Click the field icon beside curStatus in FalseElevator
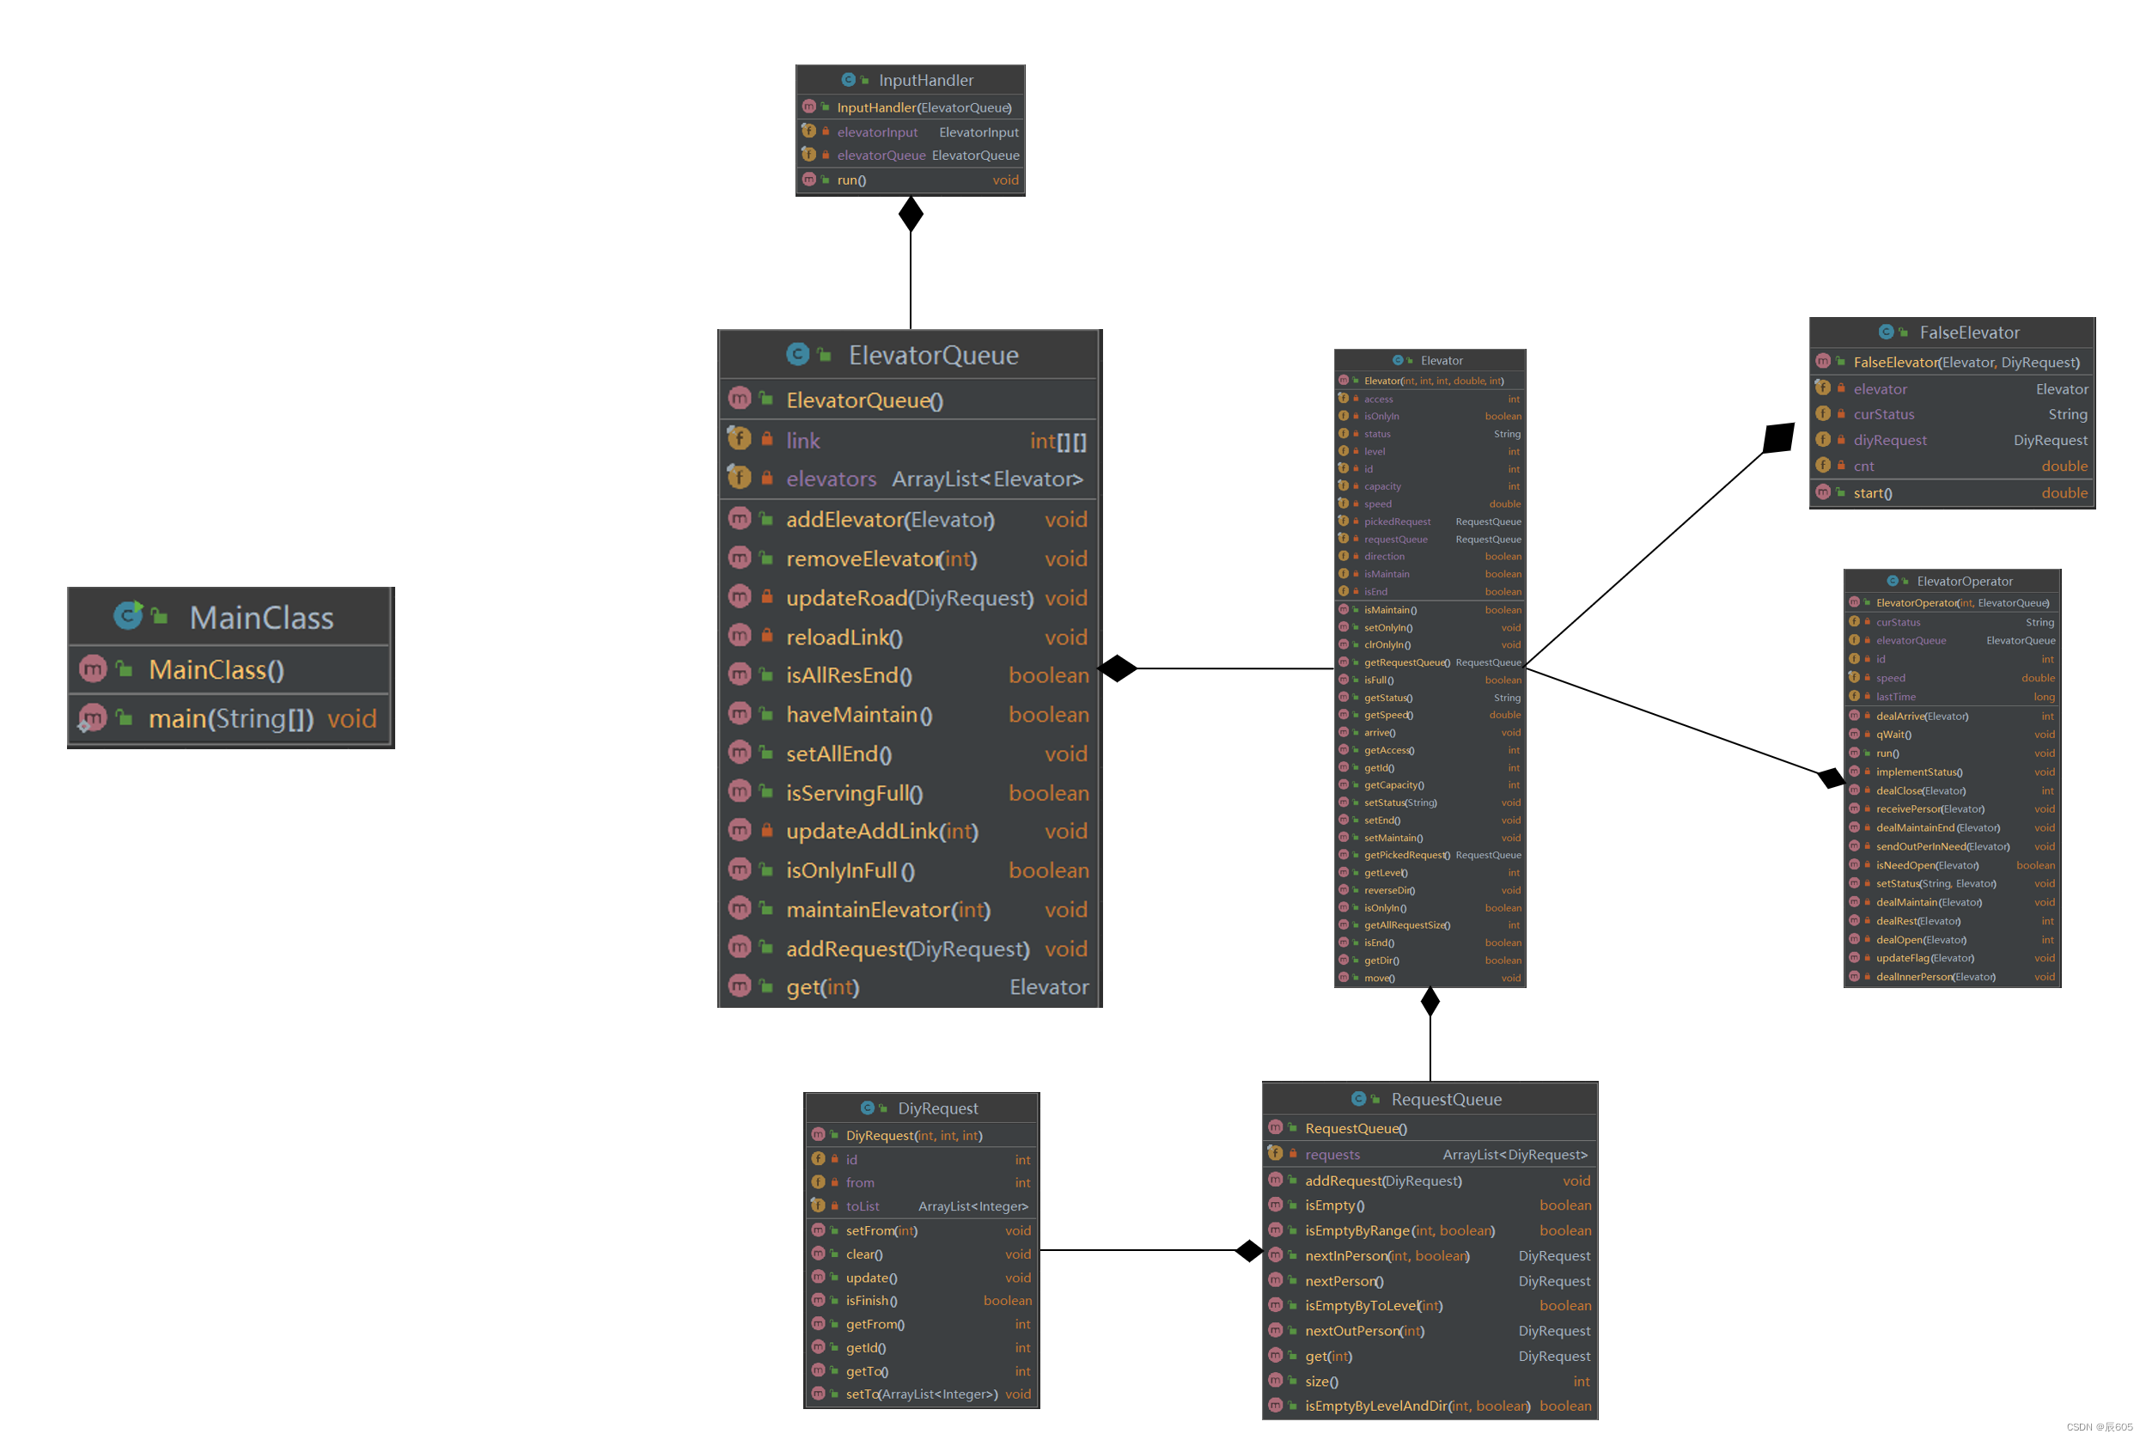The height and width of the screenshot is (1440, 2146). pos(1823,414)
